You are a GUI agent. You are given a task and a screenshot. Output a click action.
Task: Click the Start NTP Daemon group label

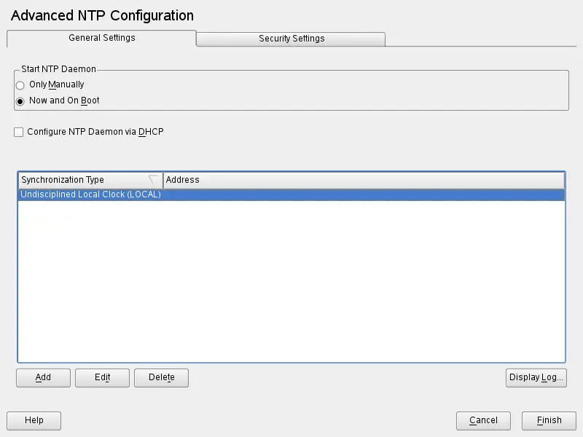pyautogui.click(x=58, y=70)
